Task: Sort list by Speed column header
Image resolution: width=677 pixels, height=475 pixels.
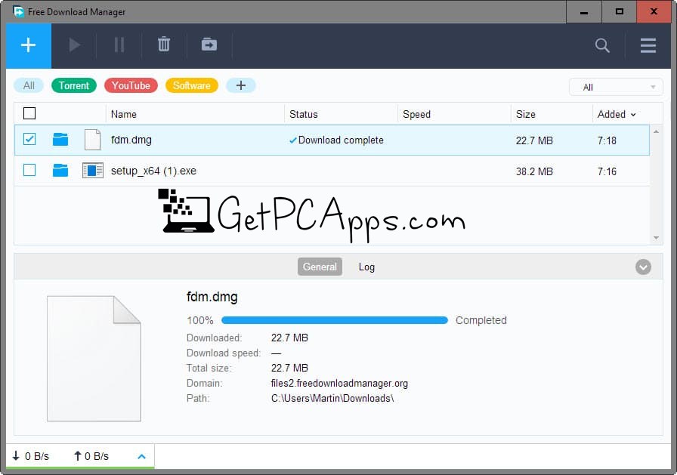Action: [x=416, y=114]
